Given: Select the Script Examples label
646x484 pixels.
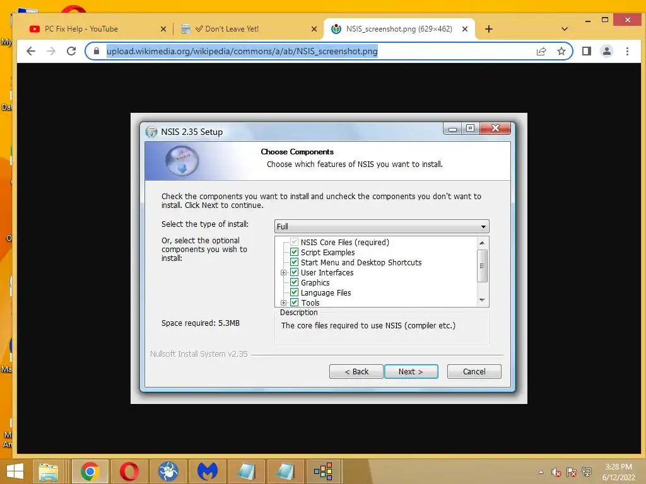Looking at the screenshot, I should click(327, 252).
